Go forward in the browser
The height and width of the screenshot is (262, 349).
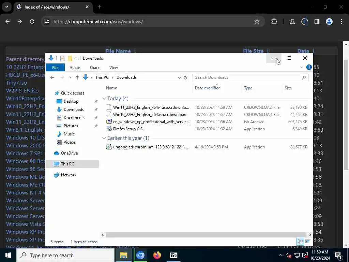[20, 21]
